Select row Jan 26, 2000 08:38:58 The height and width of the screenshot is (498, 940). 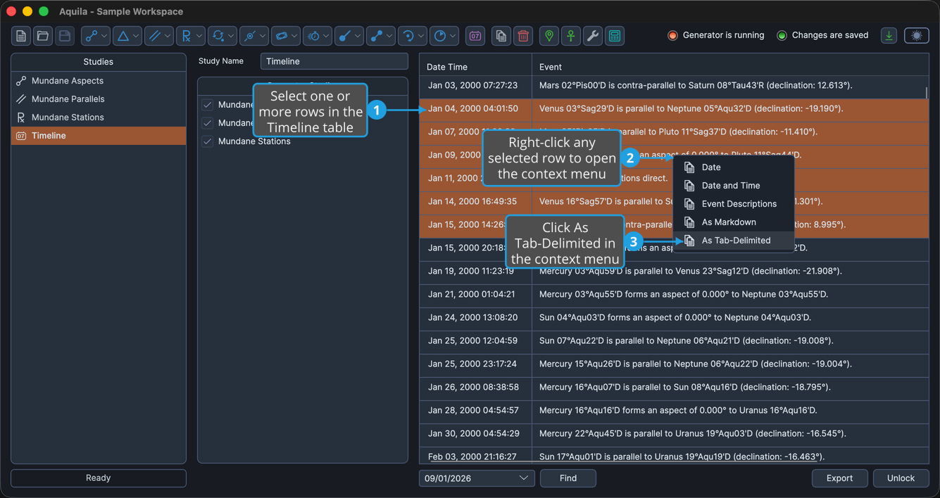(x=674, y=387)
